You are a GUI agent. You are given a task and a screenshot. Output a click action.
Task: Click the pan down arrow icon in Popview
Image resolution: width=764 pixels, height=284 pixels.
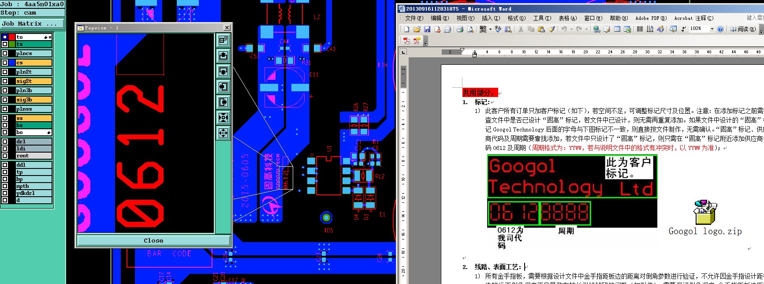tap(224, 71)
